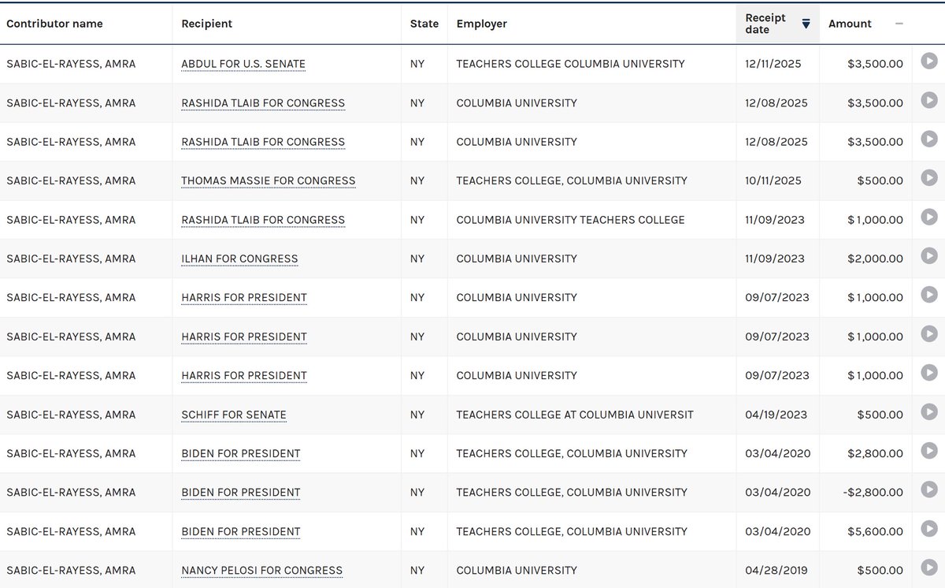Screen dimensions: 945x588
Task: Open Biden for President link in -$2,800.00 row
Action: [x=241, y=493]
